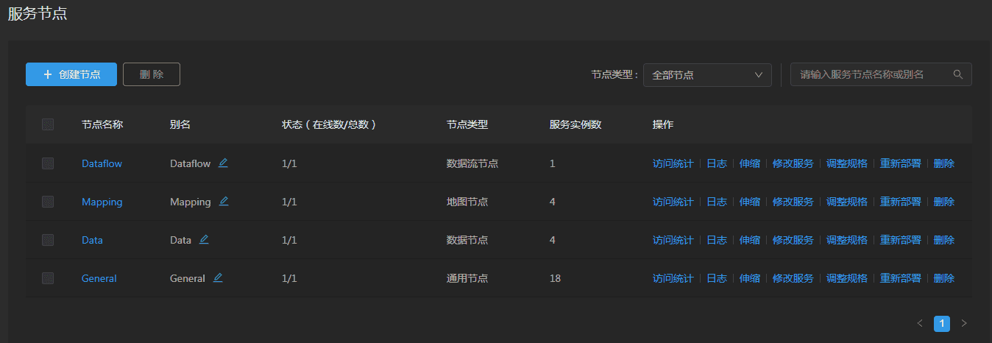Viewport: 992px width, 343px height.
Task: Go to the previous page arrow
Action: 919,323
